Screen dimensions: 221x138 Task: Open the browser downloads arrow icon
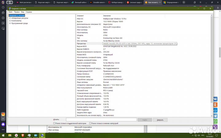point(218,8)
